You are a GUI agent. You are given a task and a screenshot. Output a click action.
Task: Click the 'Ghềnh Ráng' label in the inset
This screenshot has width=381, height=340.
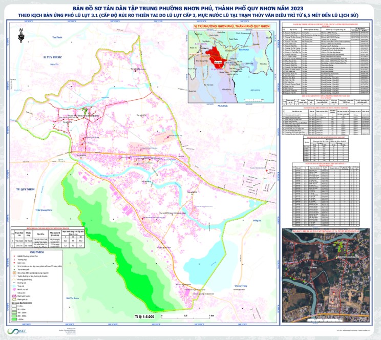[x=226, y=89]
